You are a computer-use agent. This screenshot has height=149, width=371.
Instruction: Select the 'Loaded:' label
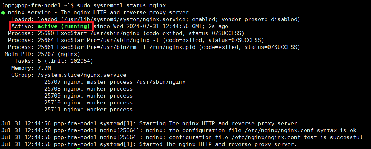pyautogui.click(x=23, y=19)
